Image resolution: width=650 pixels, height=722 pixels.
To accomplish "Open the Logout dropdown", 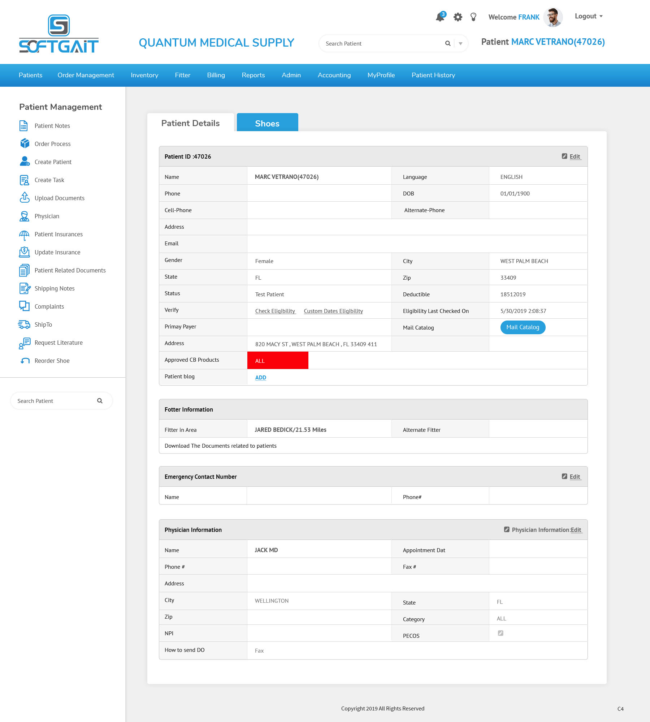I will pos(589,16).
